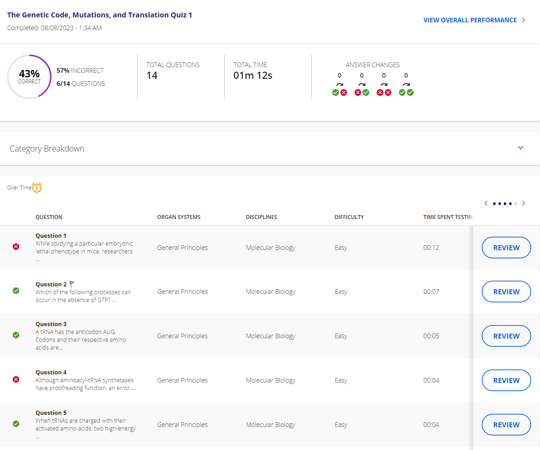
Task: Click the green check icon under first answer change
Action: click(336, 92)
